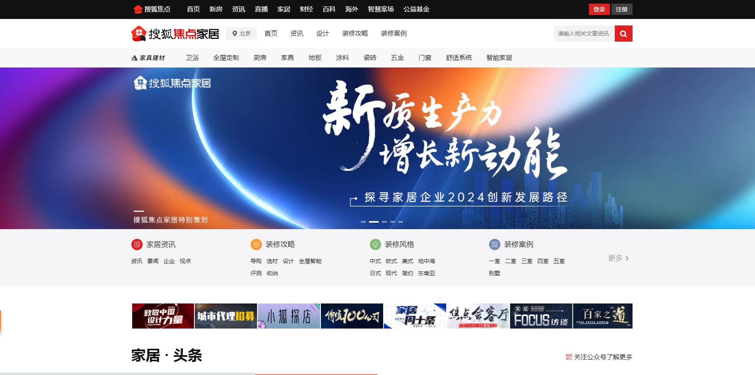Click the 家居资讯 red circle icon
Image resolution: width=755 pixels, height=375 pixels.
[137, 244]
